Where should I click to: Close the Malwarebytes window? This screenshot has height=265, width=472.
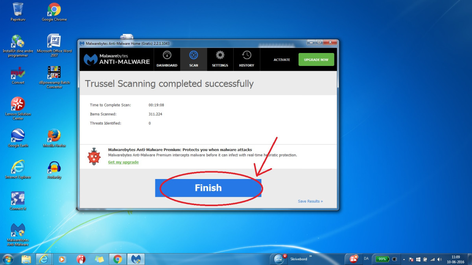330,42
